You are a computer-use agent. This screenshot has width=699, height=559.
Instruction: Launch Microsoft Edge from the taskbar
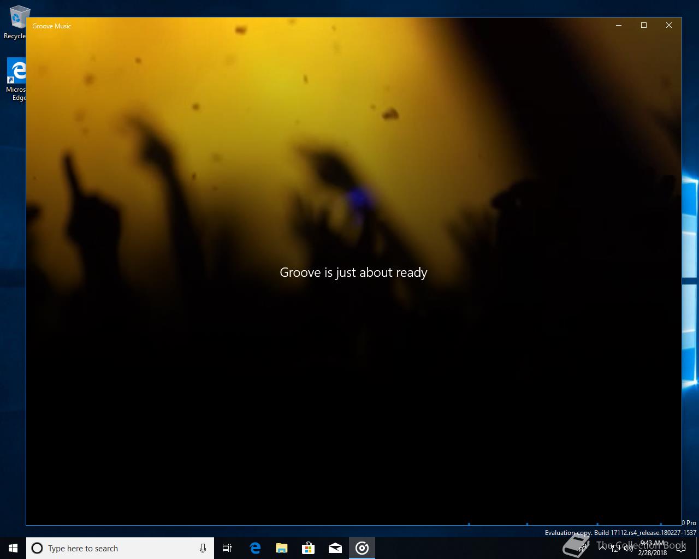click(x=255, y=548)
